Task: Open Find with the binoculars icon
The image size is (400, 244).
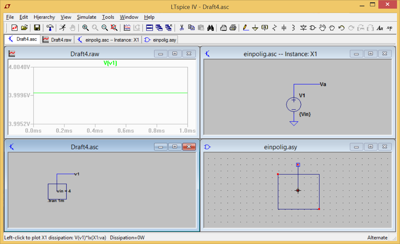Action: pyautogui.click(x=210, y=28)
